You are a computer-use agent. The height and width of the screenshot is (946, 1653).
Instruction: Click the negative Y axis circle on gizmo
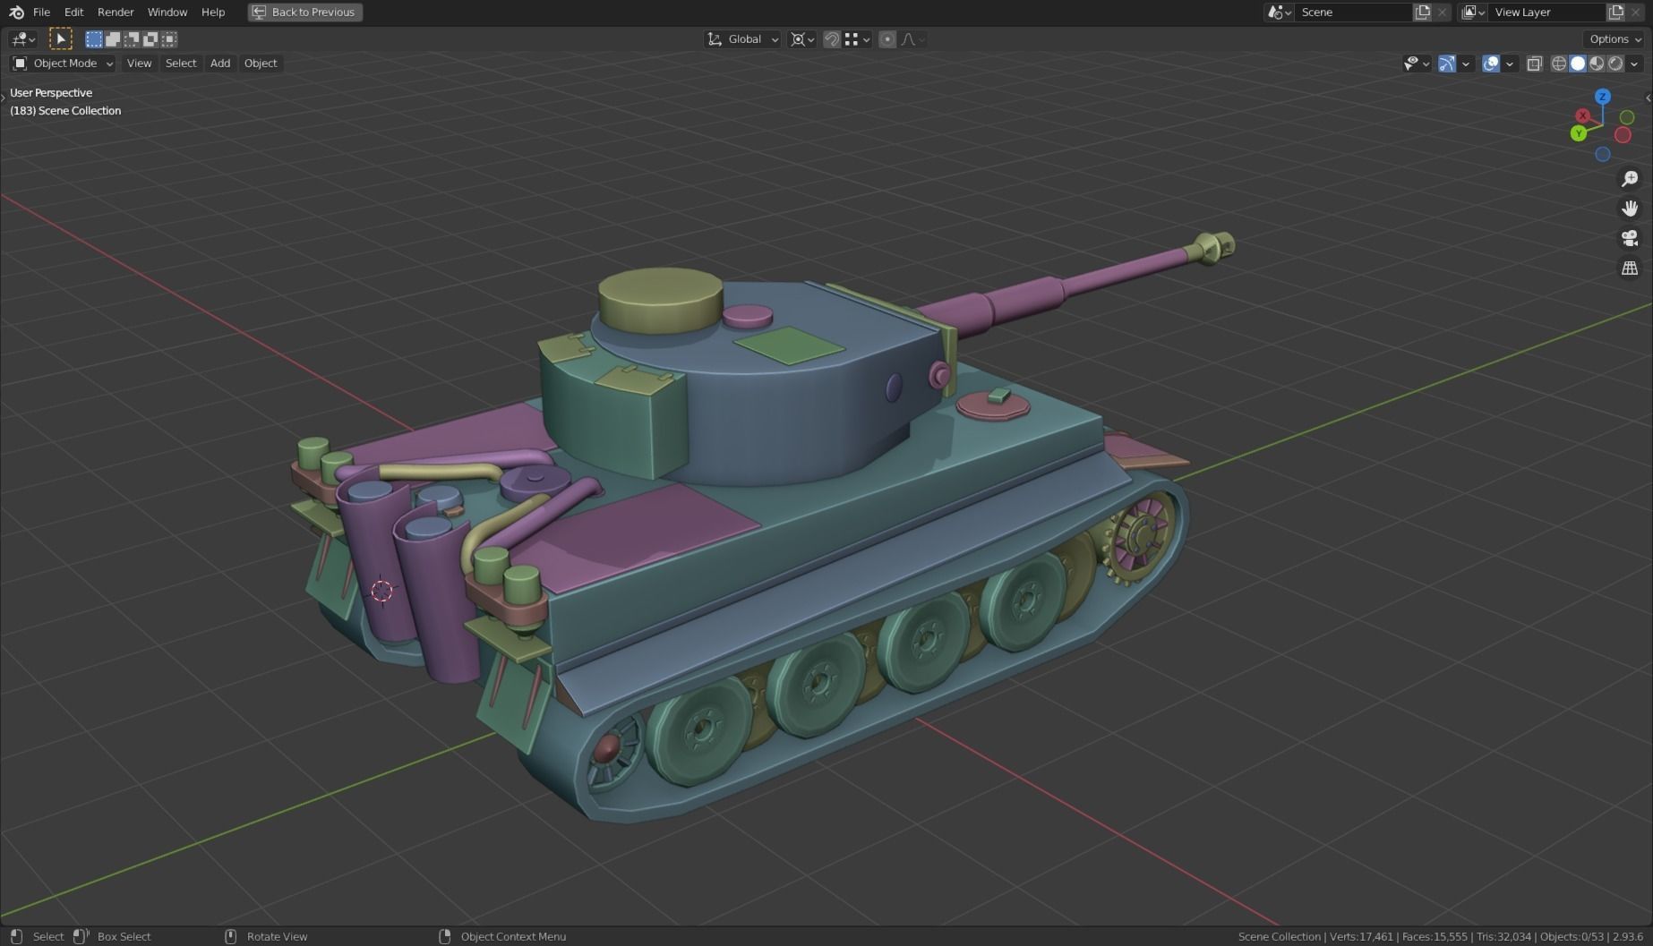click(1627, 117)
